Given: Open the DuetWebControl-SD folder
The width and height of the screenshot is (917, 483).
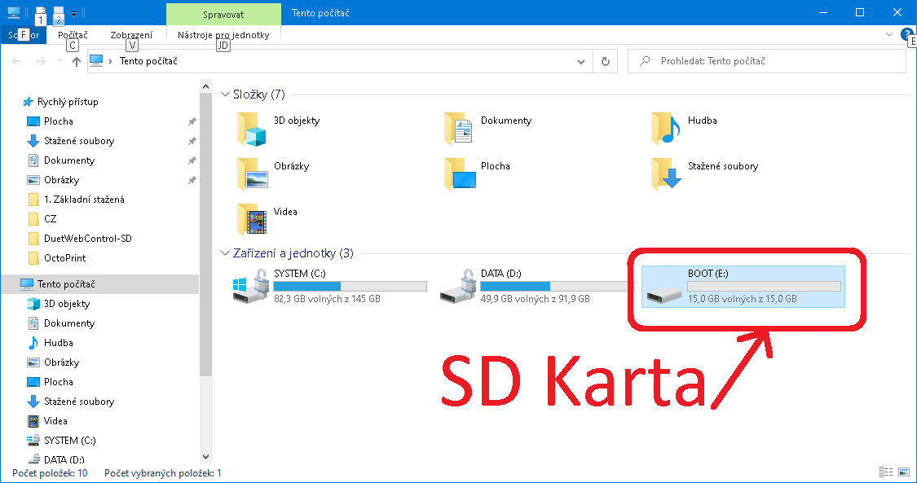Looking at the screenshot, I should click(x=80, y=239).
